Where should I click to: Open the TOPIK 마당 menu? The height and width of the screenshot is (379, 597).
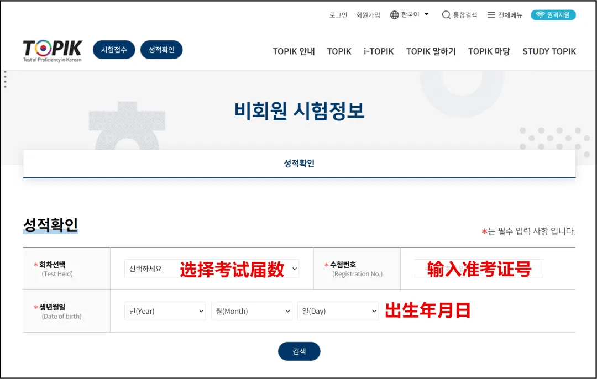coord(489,51)
